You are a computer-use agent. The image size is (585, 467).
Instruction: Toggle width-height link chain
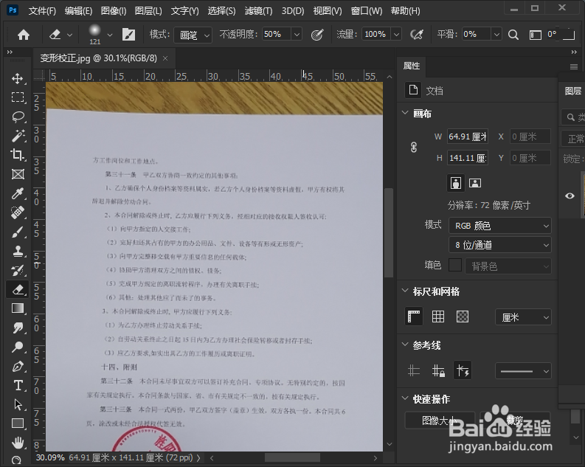coord(414,148)
